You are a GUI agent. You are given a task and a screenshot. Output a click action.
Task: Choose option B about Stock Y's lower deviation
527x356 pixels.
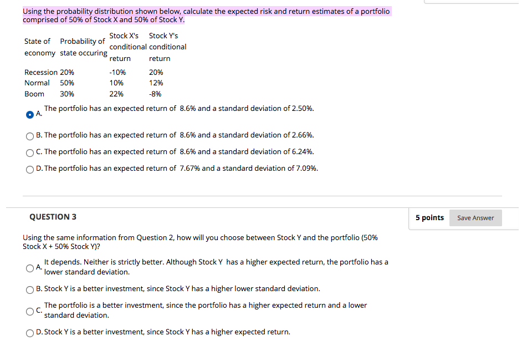[29, 289]
